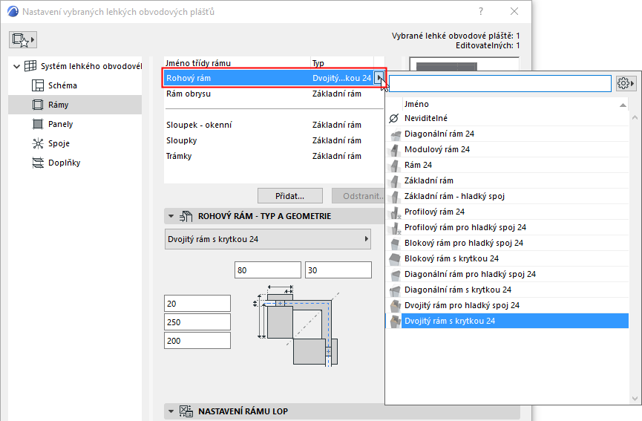This screenshot has height=421, width=642.
Task: Click the corner frame geometry diagram
Action: coord(297,326)
